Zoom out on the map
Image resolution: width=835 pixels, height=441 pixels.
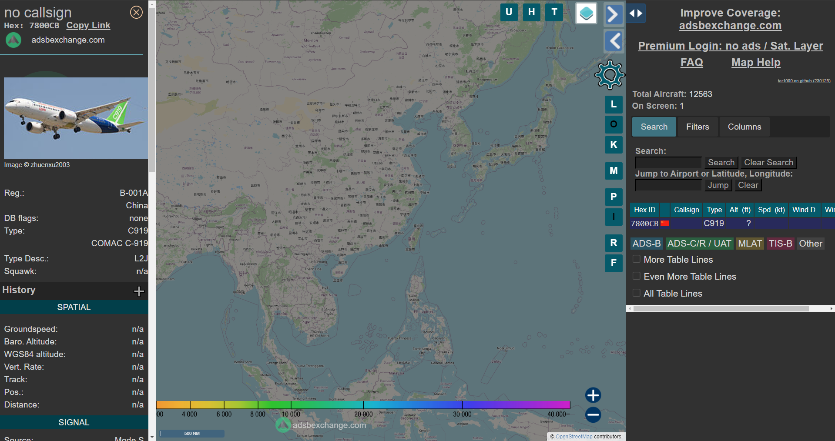[x=593, y=414]
